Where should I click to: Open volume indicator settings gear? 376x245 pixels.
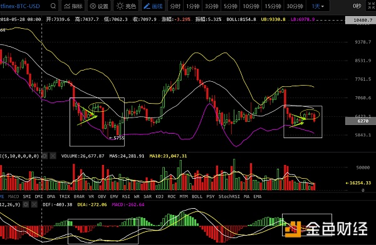pos(44,156)
